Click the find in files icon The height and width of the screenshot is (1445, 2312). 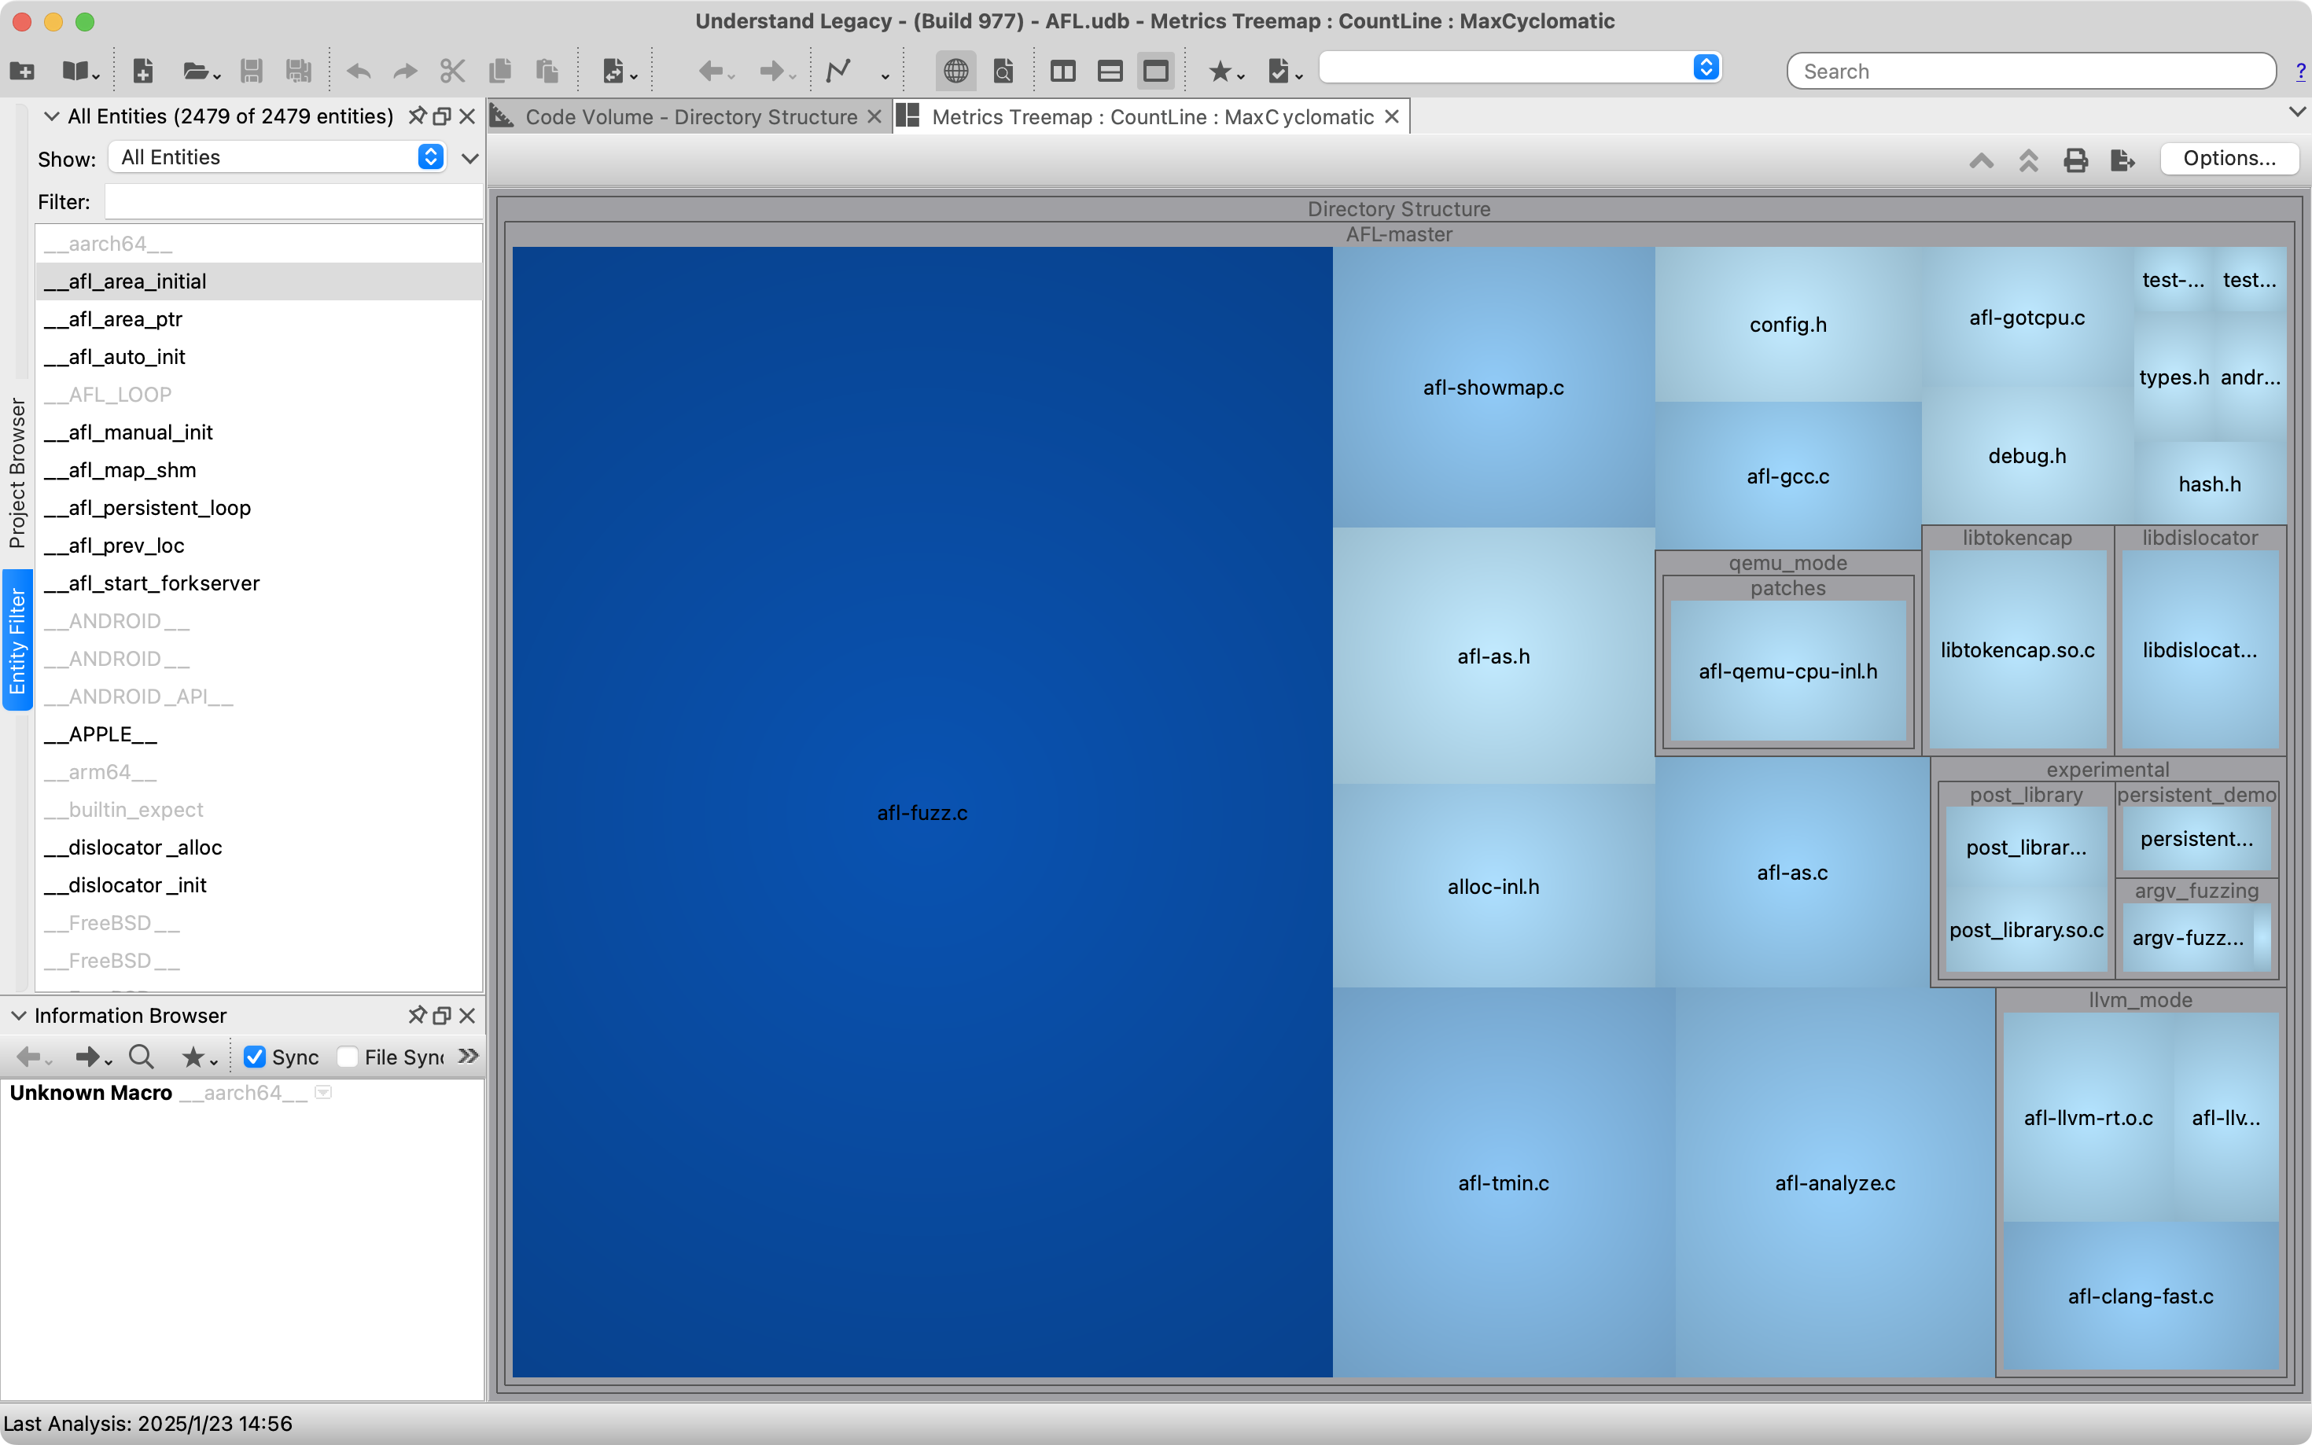1003,71
